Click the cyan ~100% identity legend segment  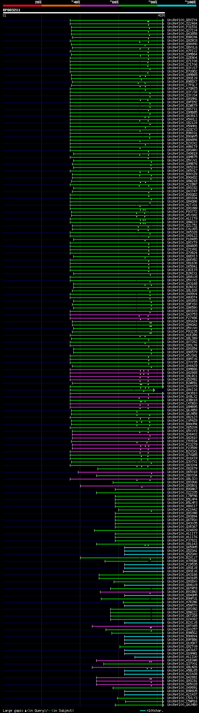tap(177, 6)
